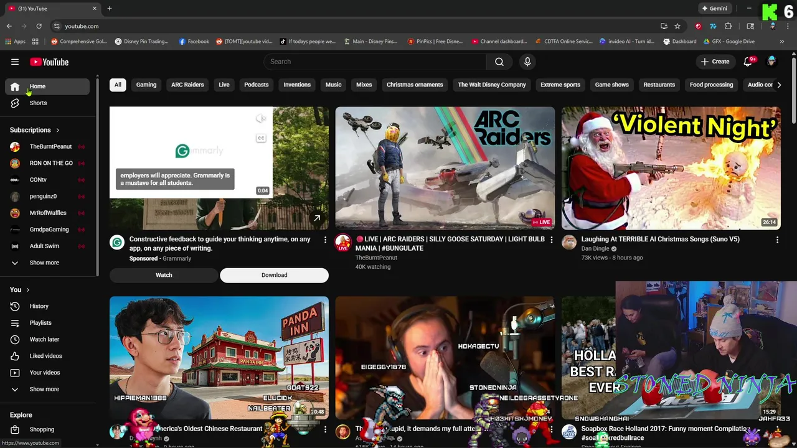Screen dimensions: 797x448
Task: Click the YouTube logo
Action: pyautogui.click(x=49, y=62)
